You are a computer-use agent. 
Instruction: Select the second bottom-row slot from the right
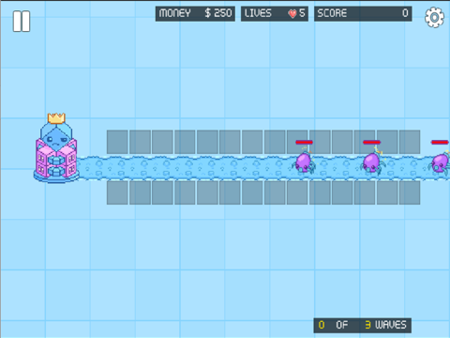pos(387,192)
